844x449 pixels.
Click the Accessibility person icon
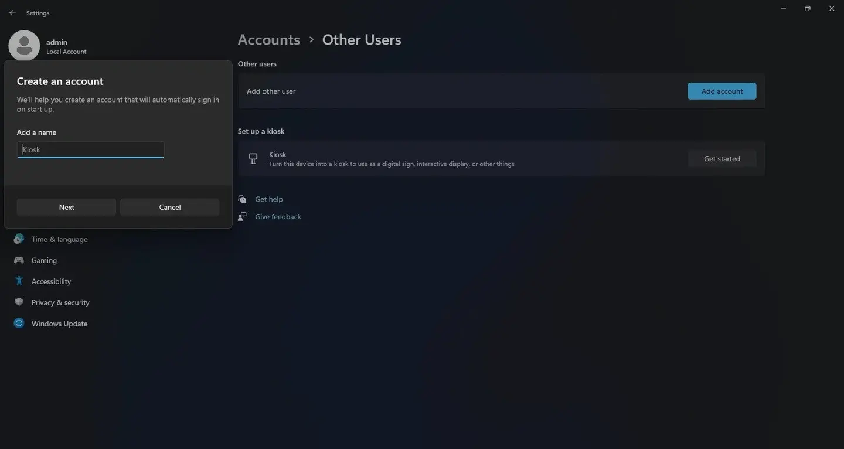click(19, 281)
